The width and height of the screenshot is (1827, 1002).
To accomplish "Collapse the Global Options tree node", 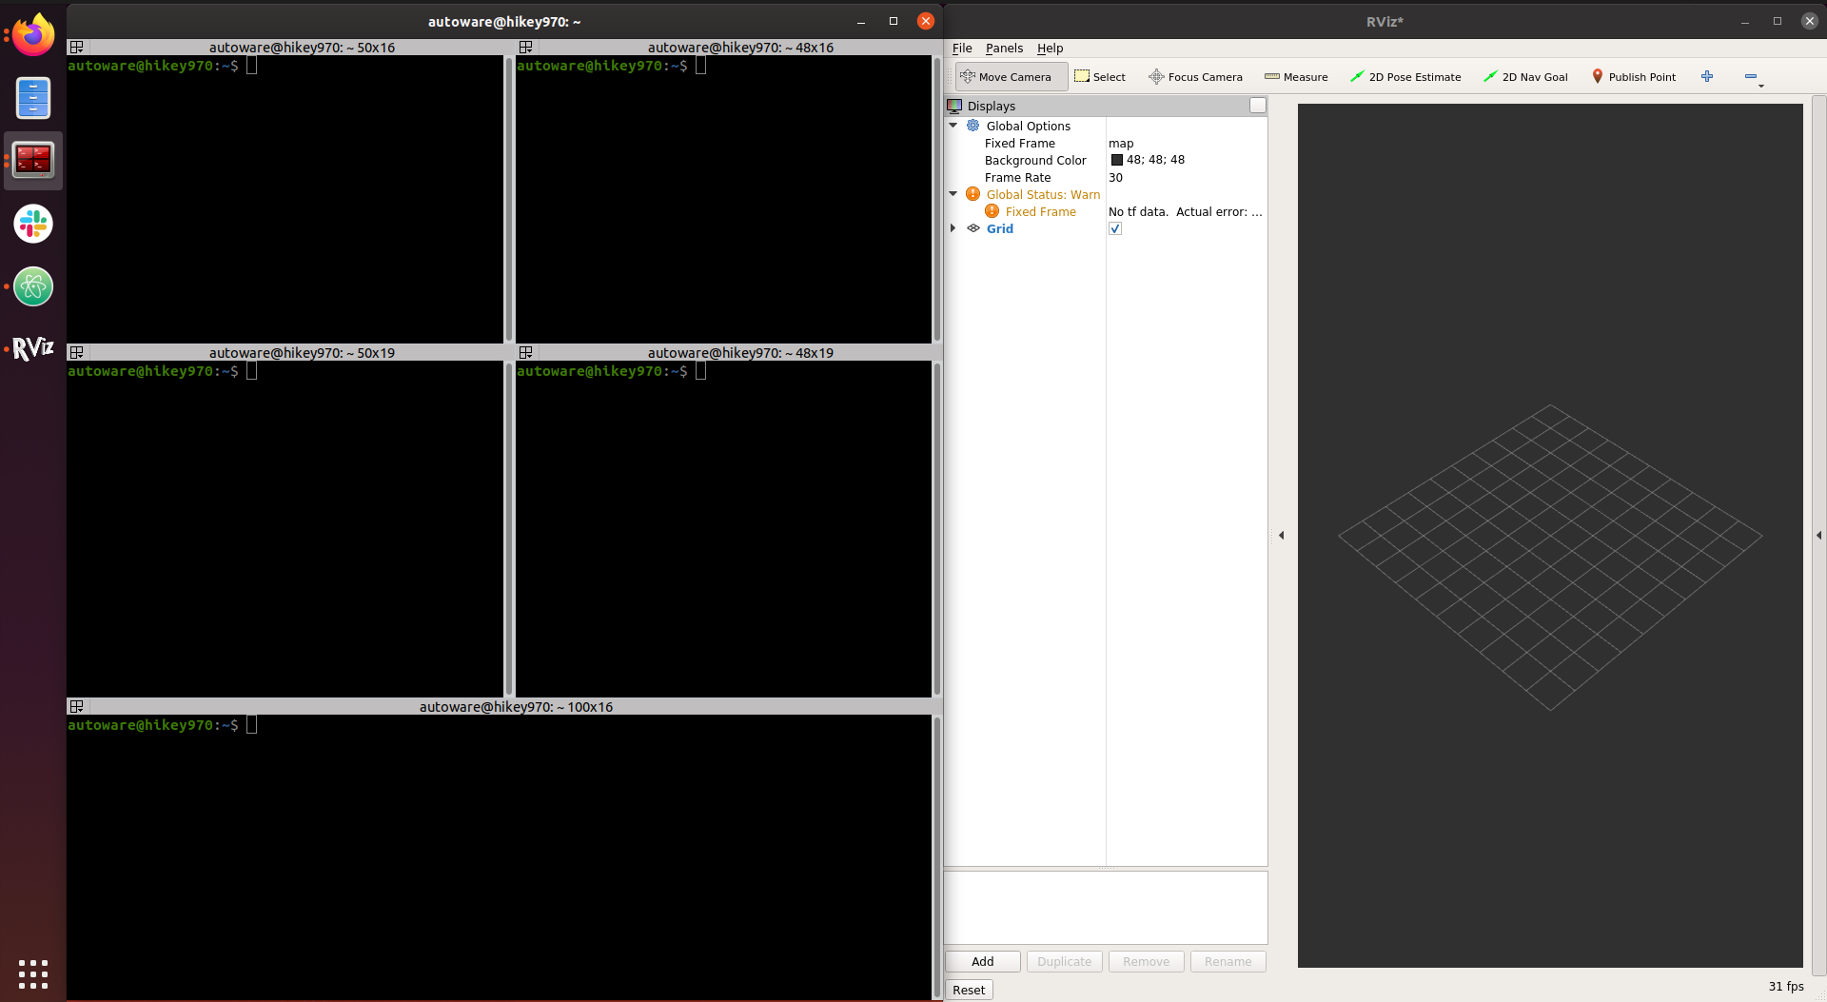I will [x=953, y=126].
